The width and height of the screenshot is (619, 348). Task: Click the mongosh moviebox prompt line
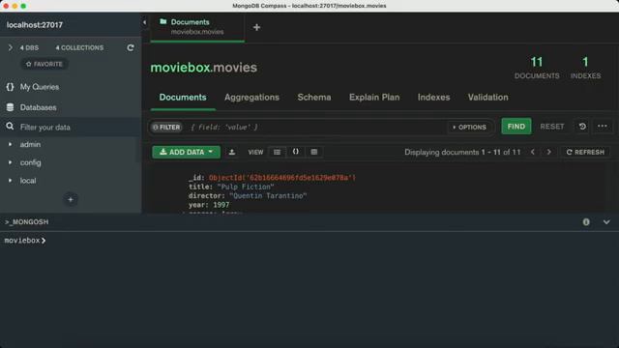25,241
